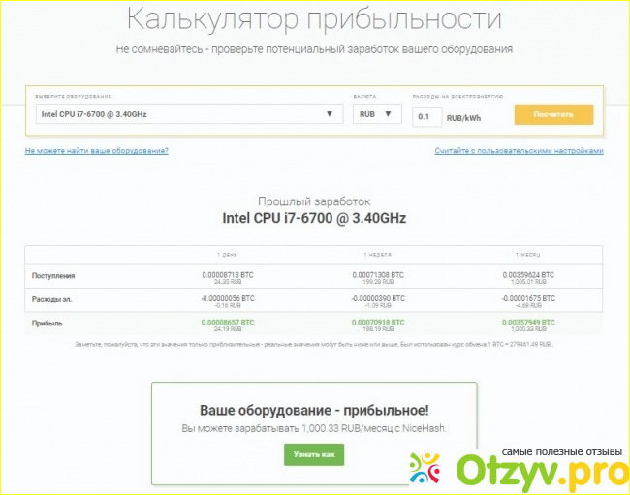Click the electricity cost input field showing 0.1

click(426, 117)
